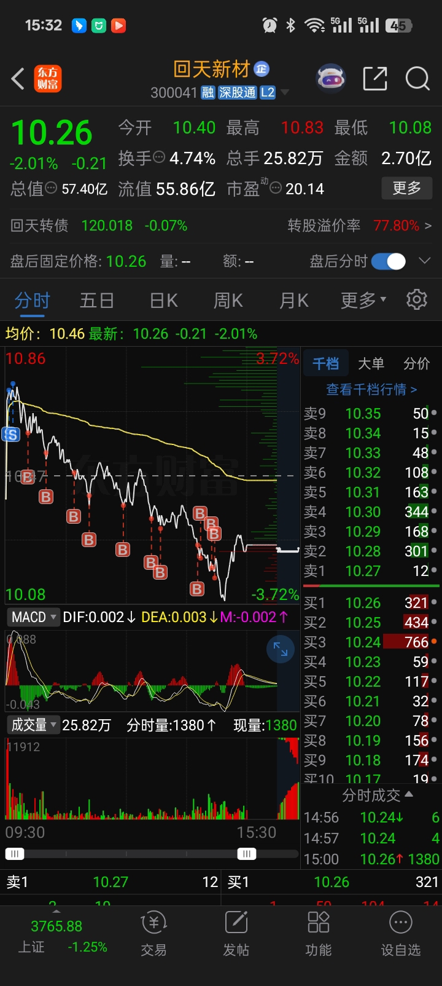The height and width of the screenshot is (986, 442).
Task: Tap the info icon next to 市盈
Action: pos(276,187)
